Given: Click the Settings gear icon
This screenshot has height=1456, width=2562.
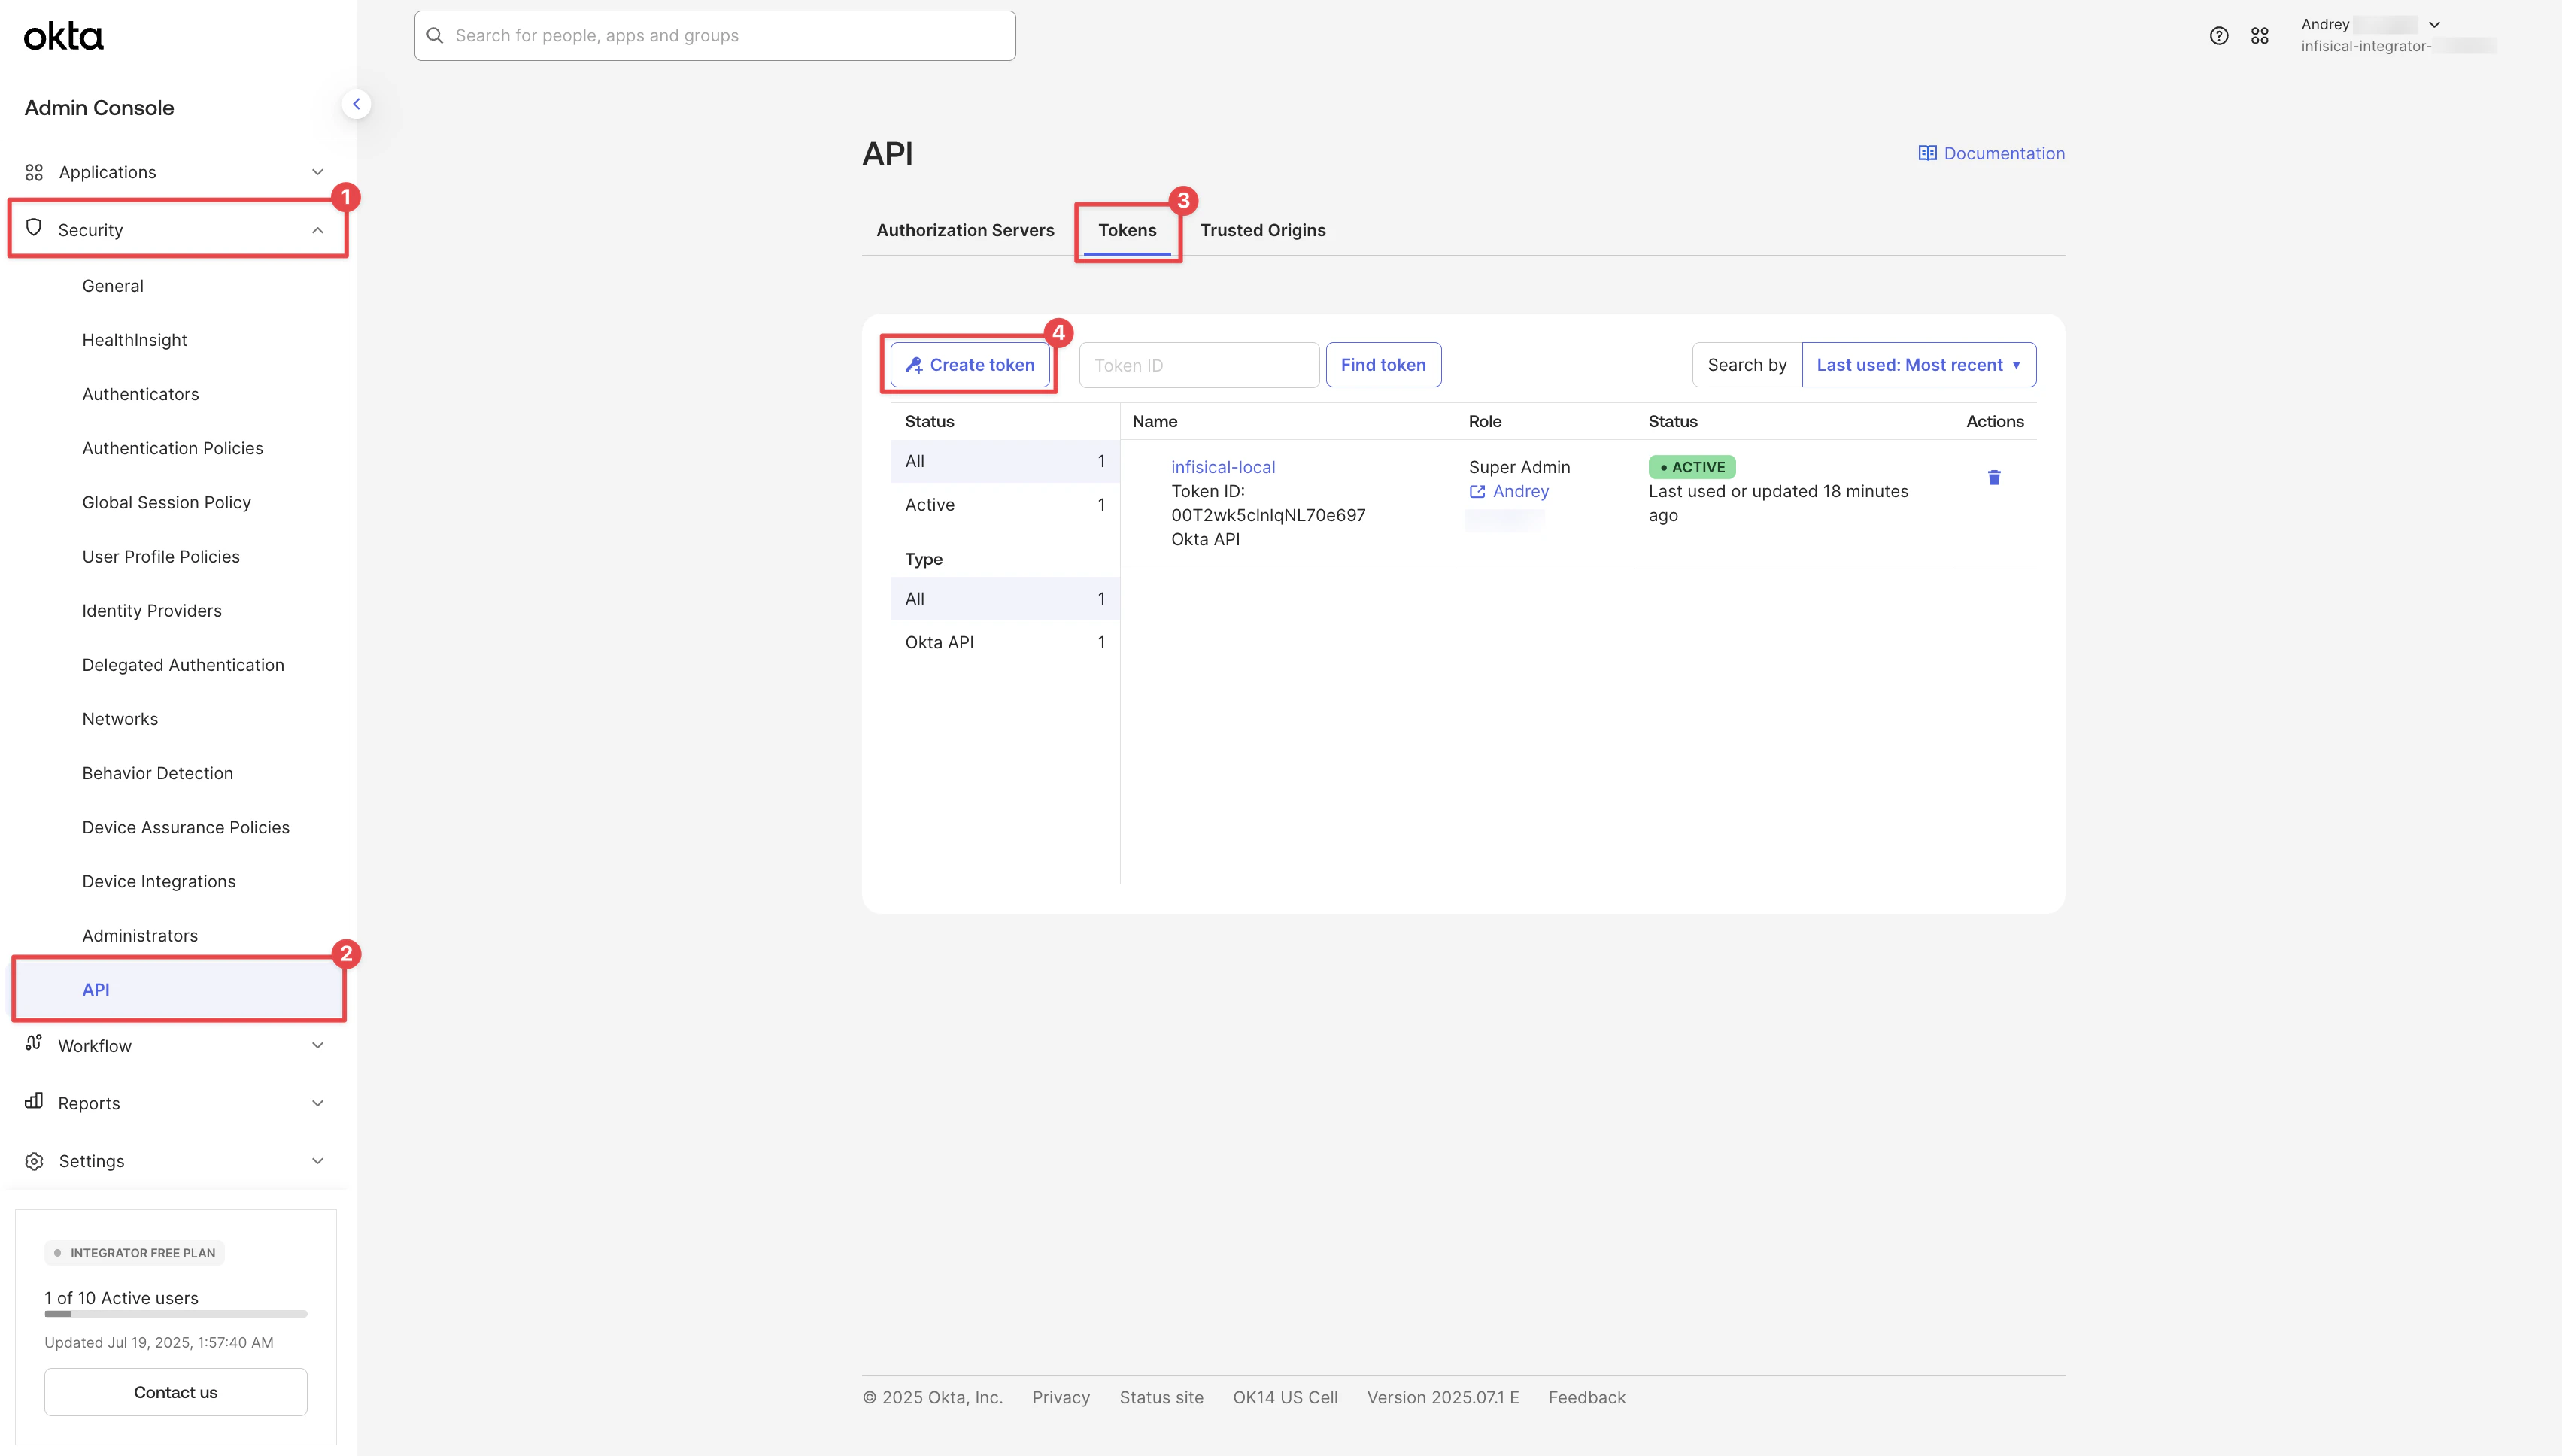Looking at the screenshot, I should [34, 1161].
